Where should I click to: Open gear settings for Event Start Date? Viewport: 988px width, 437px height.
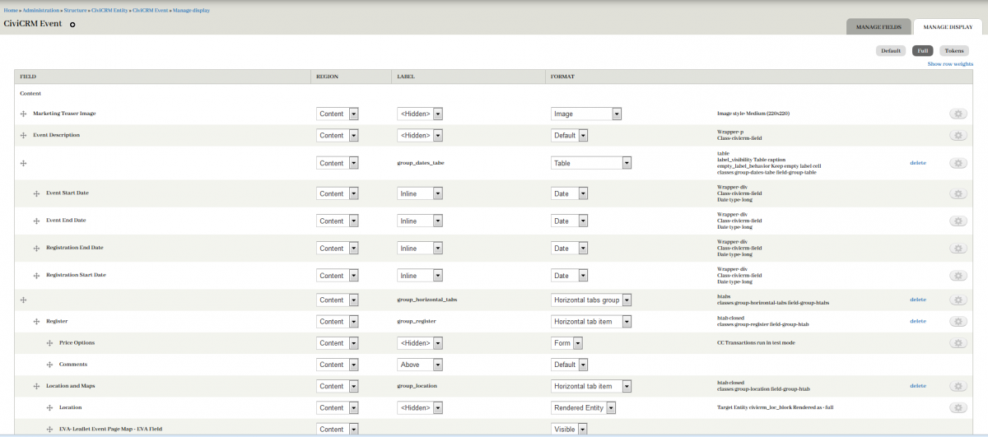pos(958,193)
